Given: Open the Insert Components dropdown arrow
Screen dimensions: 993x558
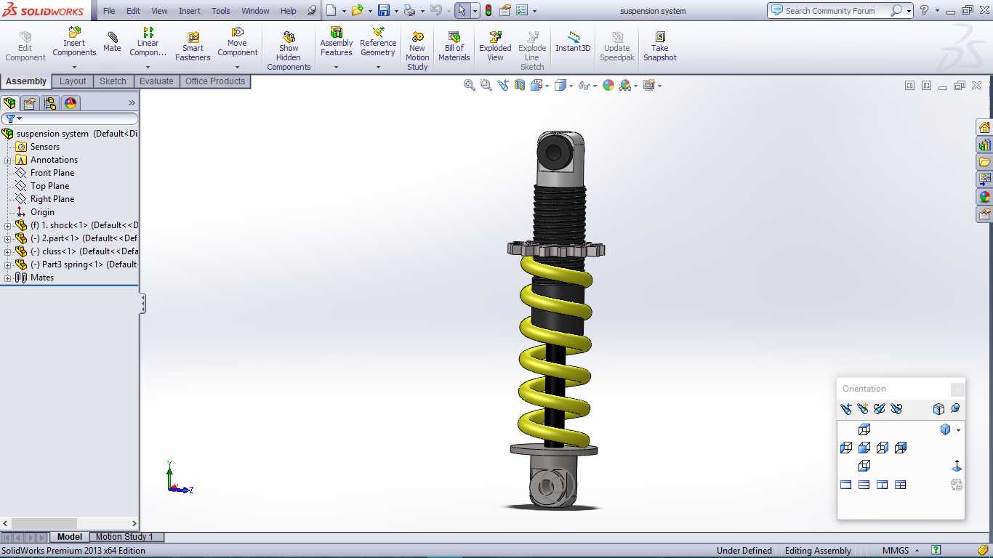Looking at the screenshot, I should 74,68.
